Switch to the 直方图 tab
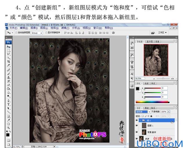Image resolution: width=183 pixels, height=148 pixels. click(x=150, y=42)
